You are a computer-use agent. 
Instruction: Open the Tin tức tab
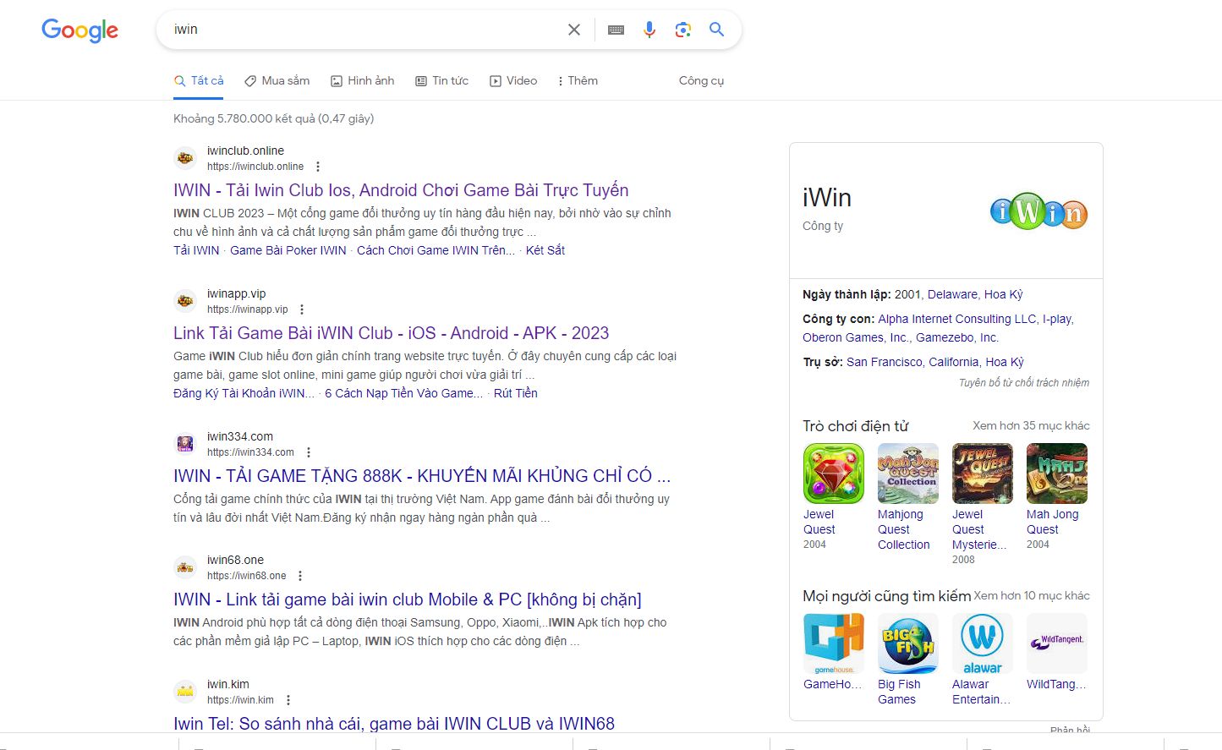coord(441,81)
